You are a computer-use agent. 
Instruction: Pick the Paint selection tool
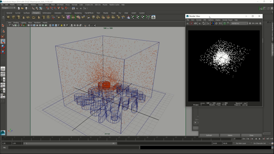[x=3, y=36]
